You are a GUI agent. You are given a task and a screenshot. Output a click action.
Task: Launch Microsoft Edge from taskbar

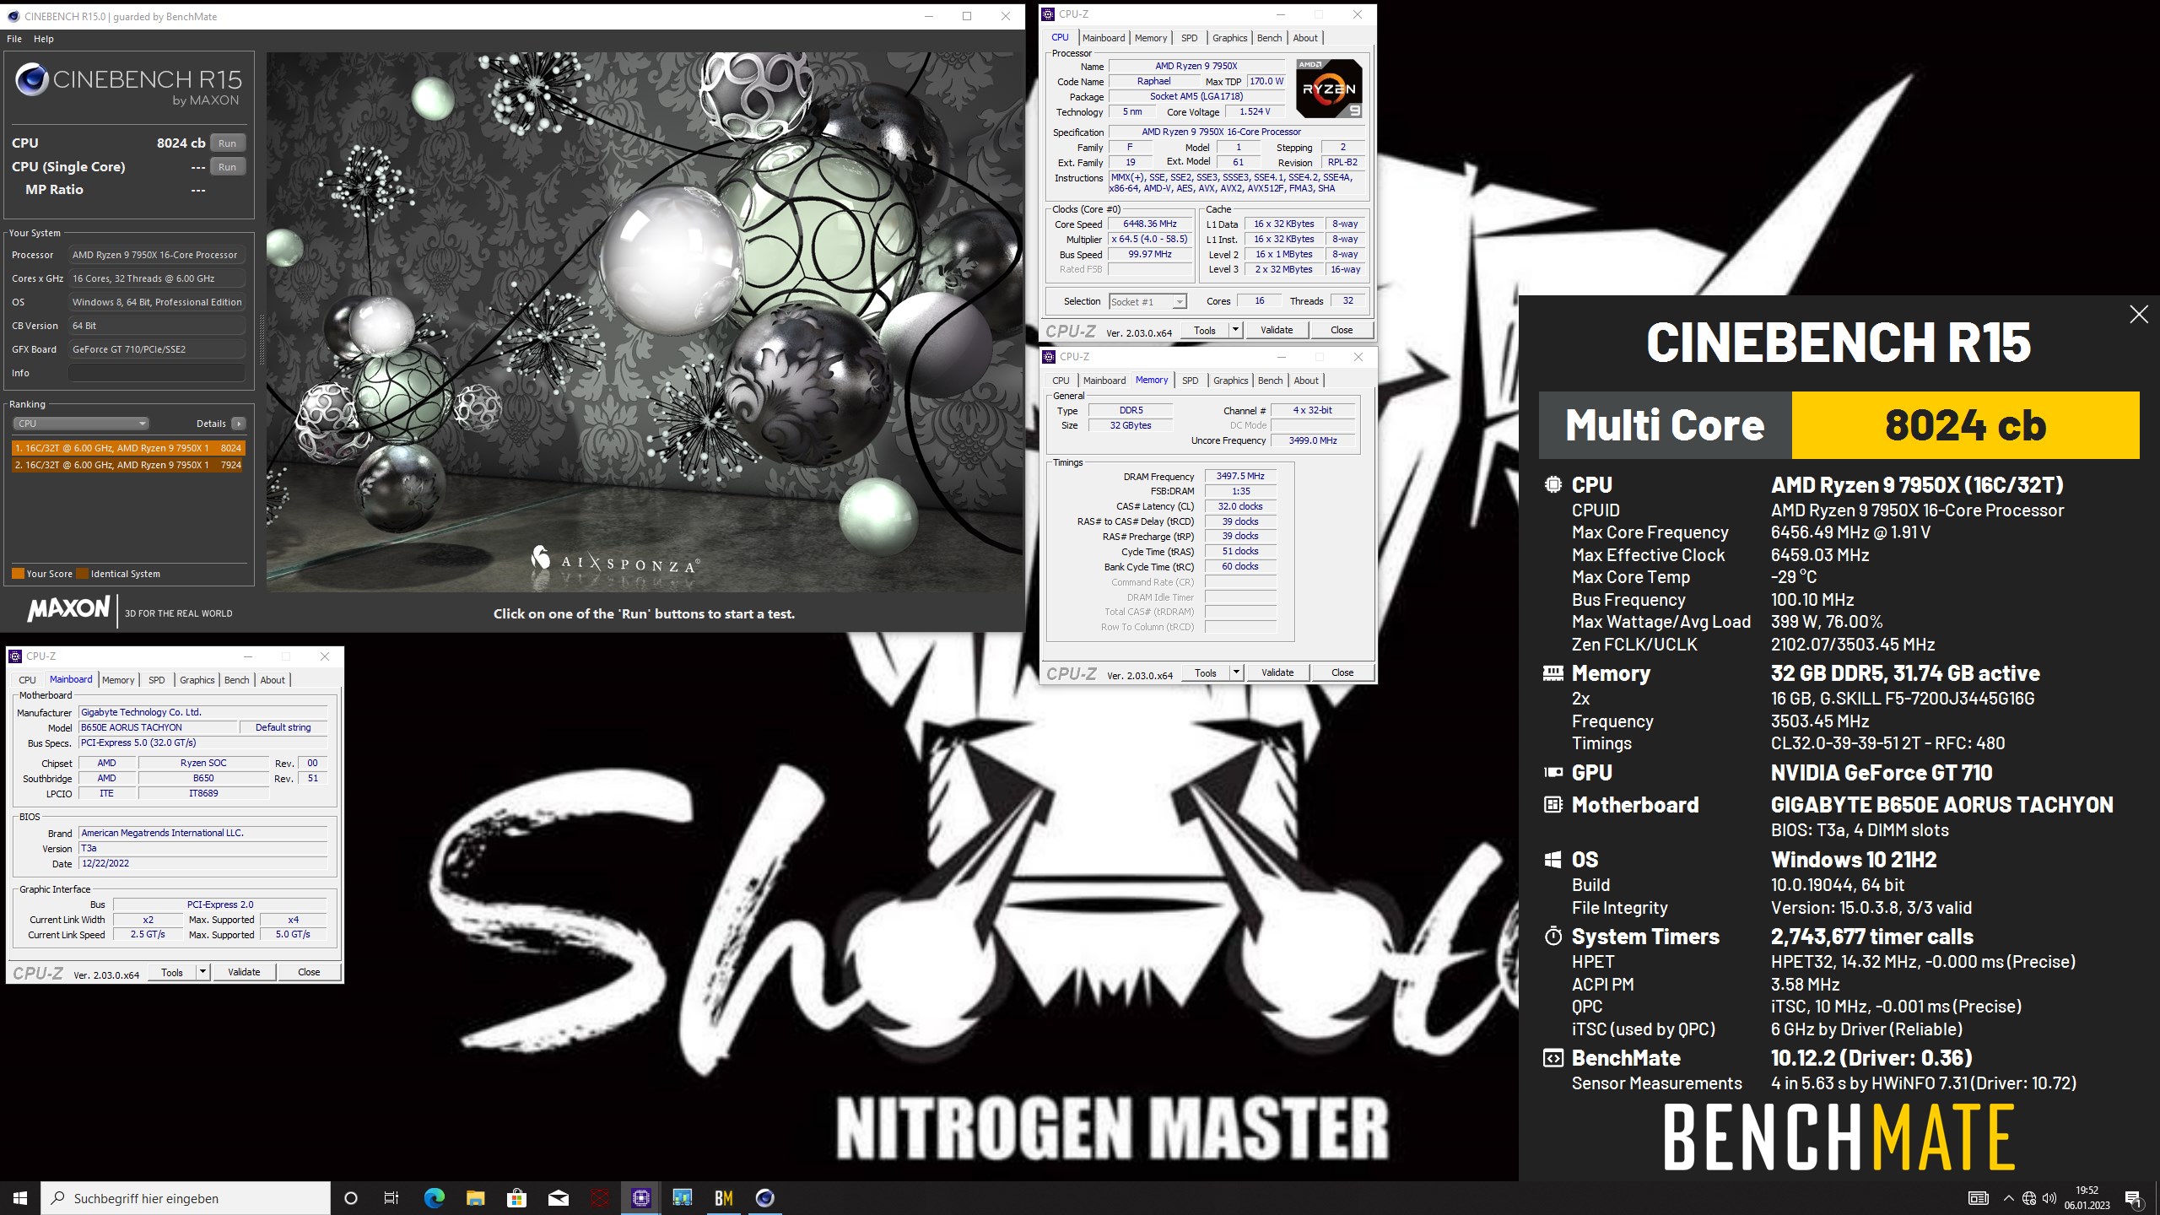click(434, 1198)
